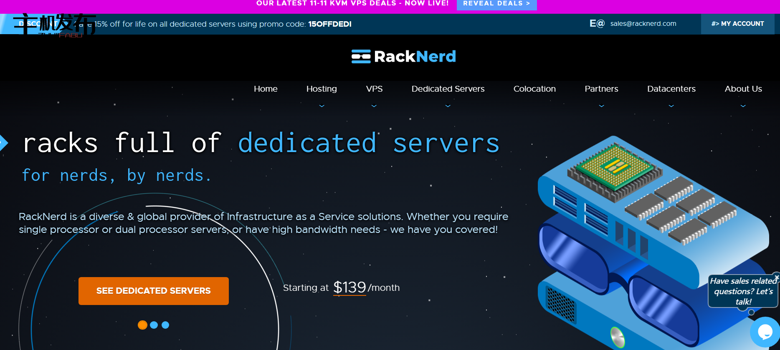Switch to the second carousel slide dot

154,325
